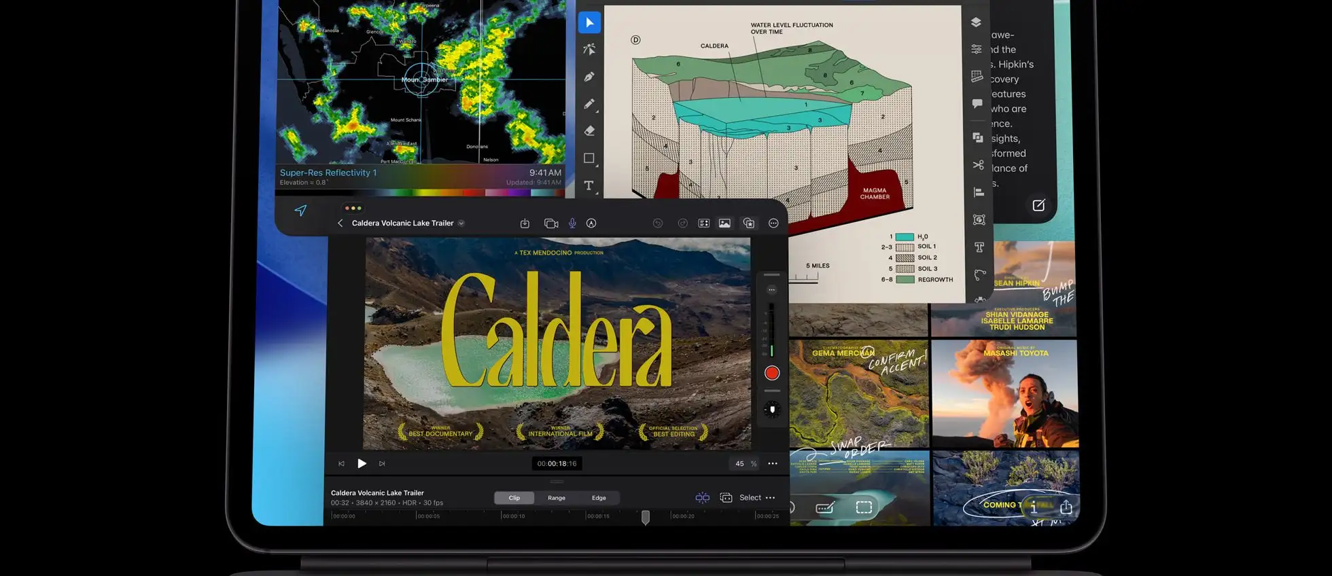The height and width of the screenshot is (576, 1332).
Task: Select the Pen tool in drawing toolbar
Action: pyautogui.click(x=589, y=77)
